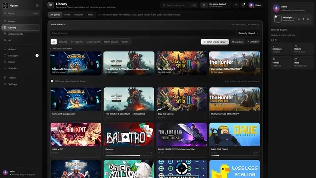
Task: Click the Library page header icon
Action: coord(51,5)
